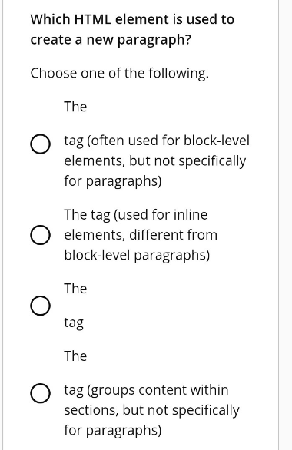Click the final 'for paragraphs)' line at bottom
This screenshot has width=292, height=450.
tap(113, 431)
